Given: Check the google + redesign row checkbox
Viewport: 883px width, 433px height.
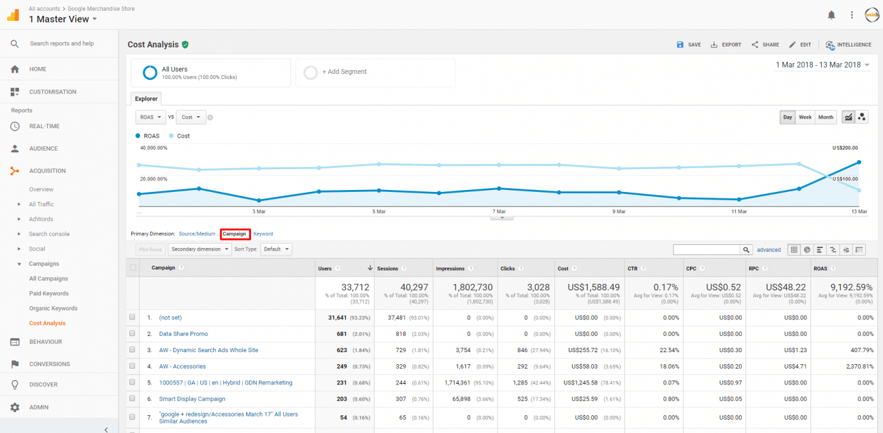Looking at the screenshot, I should 132,417.
